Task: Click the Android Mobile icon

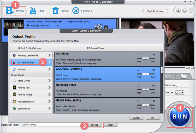Action: (x=14, y=94)
